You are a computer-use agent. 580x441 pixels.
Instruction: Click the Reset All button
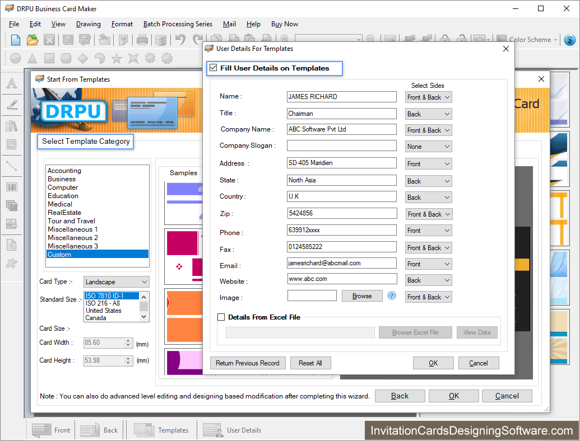pyautogui.click(x=310, y=363)
